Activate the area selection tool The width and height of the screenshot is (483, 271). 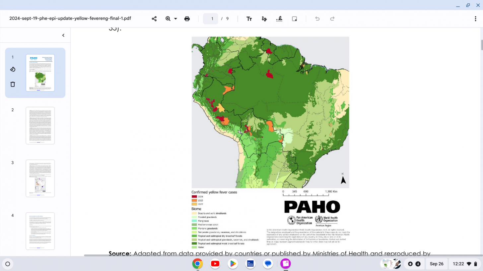coord(294,19)
